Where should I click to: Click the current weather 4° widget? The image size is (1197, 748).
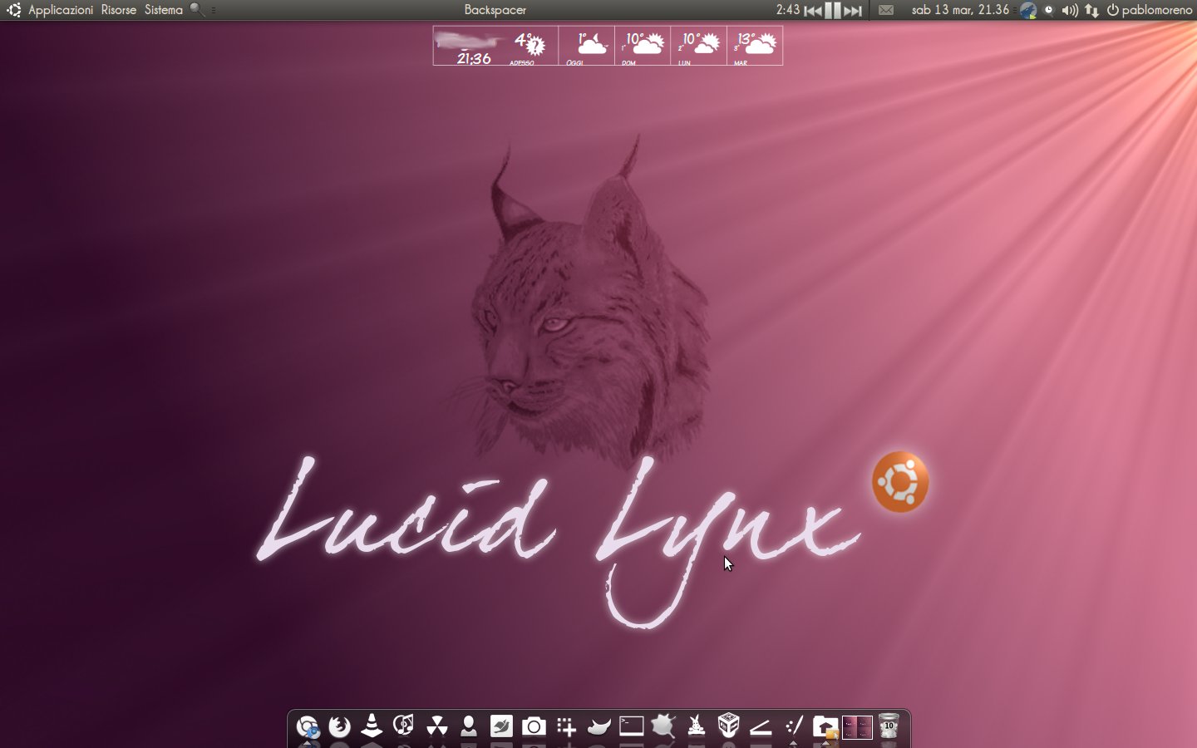pyautogui.click(x=529, y=46)
